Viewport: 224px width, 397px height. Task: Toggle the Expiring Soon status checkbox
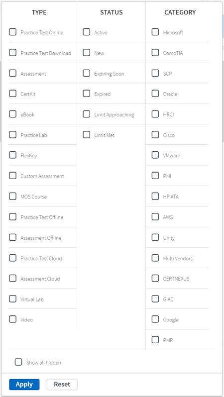pyautogui.click(x=87, y=74)
